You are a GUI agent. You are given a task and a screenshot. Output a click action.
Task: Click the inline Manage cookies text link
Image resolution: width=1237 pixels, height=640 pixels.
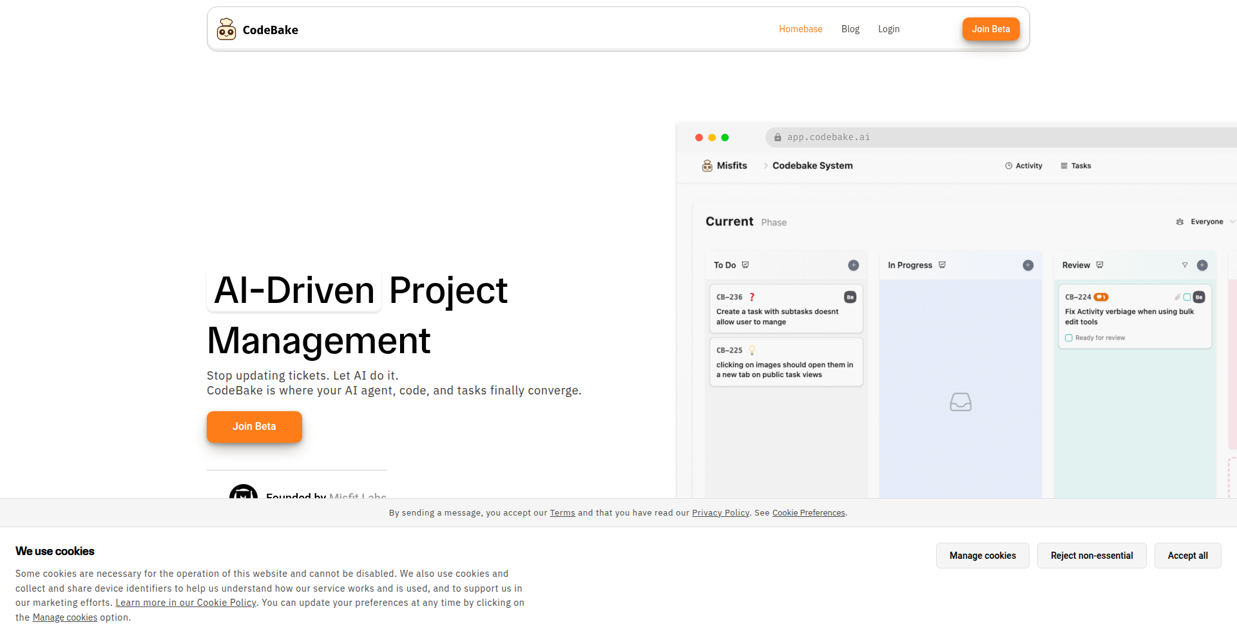65,617
